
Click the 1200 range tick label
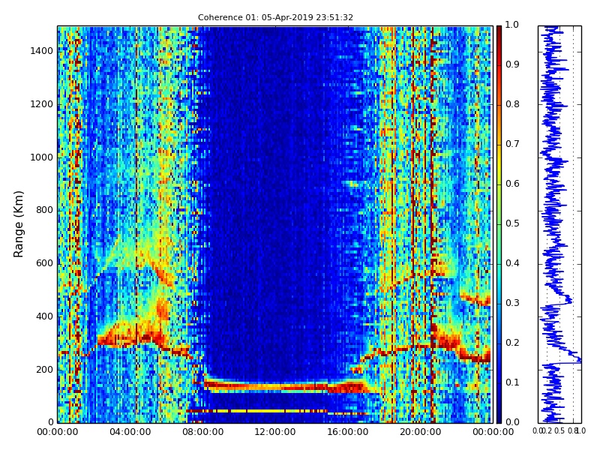[x=42, y=104]
